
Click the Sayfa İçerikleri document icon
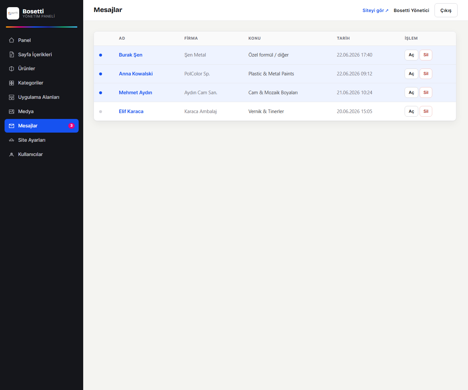(11, 55)
